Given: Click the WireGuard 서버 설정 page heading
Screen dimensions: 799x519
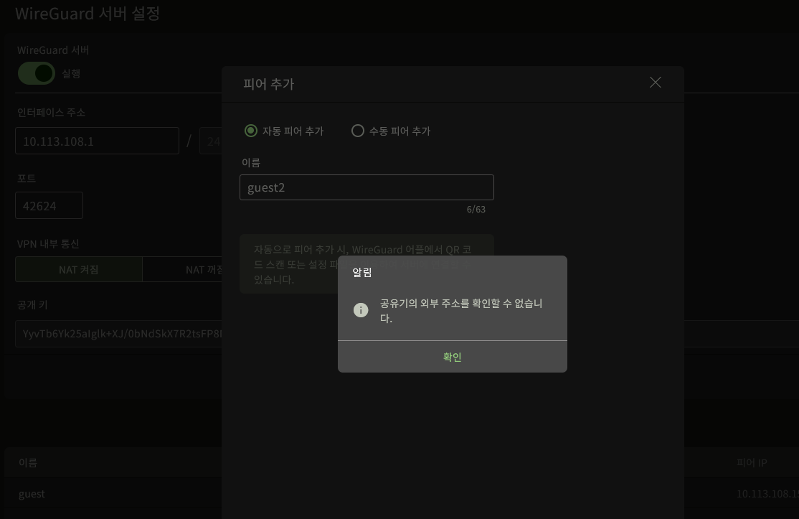Looking at the screenshot, I should click(x=88, y=13).
